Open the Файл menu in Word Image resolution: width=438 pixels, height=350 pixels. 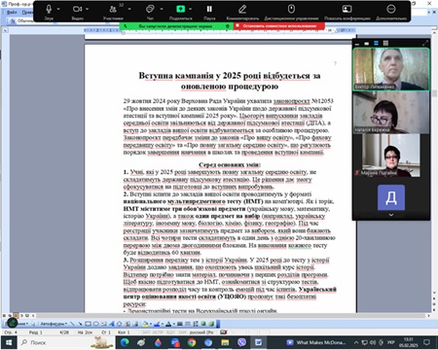pos(12,13)
